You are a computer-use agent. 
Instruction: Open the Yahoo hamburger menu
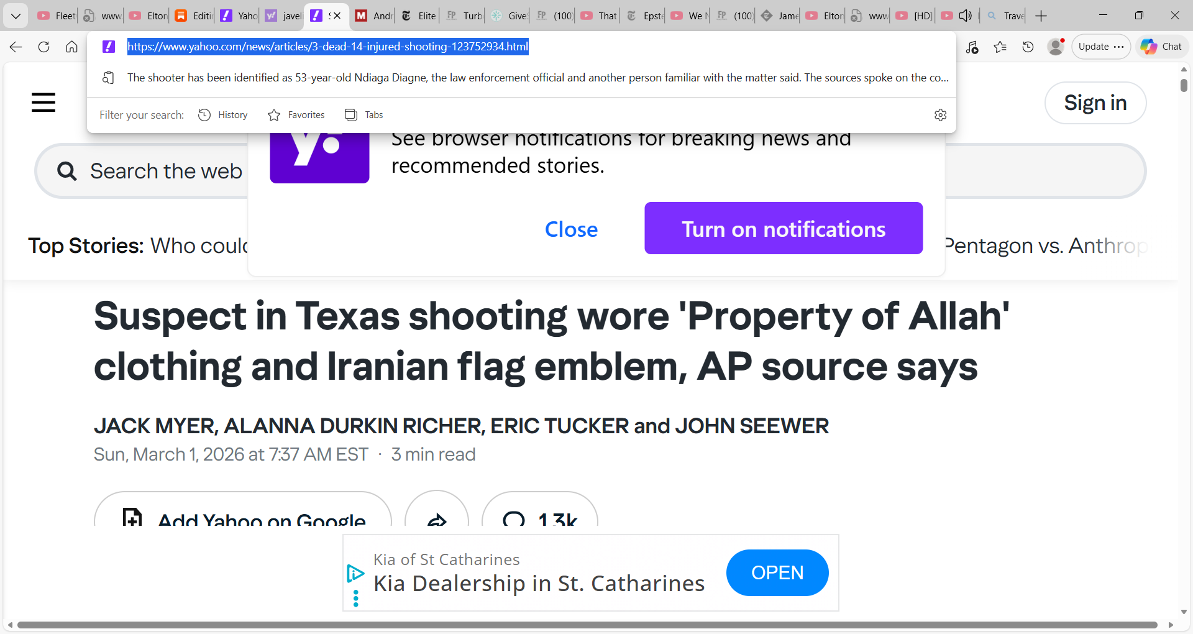click(x=43, y=102)
